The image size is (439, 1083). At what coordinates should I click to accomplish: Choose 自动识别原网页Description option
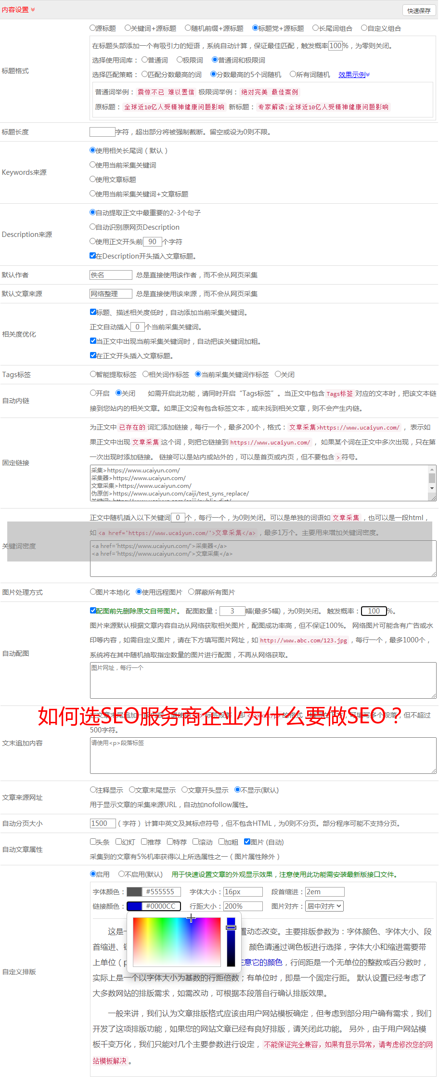93,227
